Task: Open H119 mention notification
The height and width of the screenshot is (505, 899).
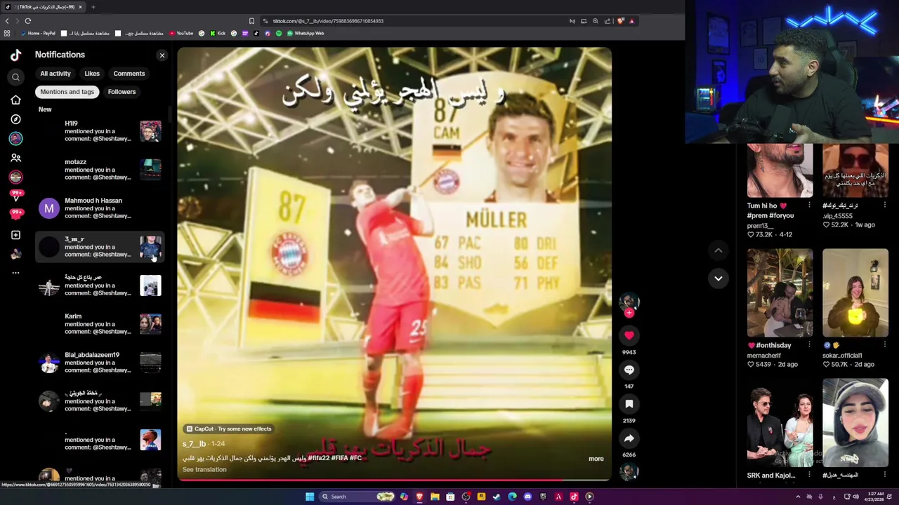Action: point(99,131)
